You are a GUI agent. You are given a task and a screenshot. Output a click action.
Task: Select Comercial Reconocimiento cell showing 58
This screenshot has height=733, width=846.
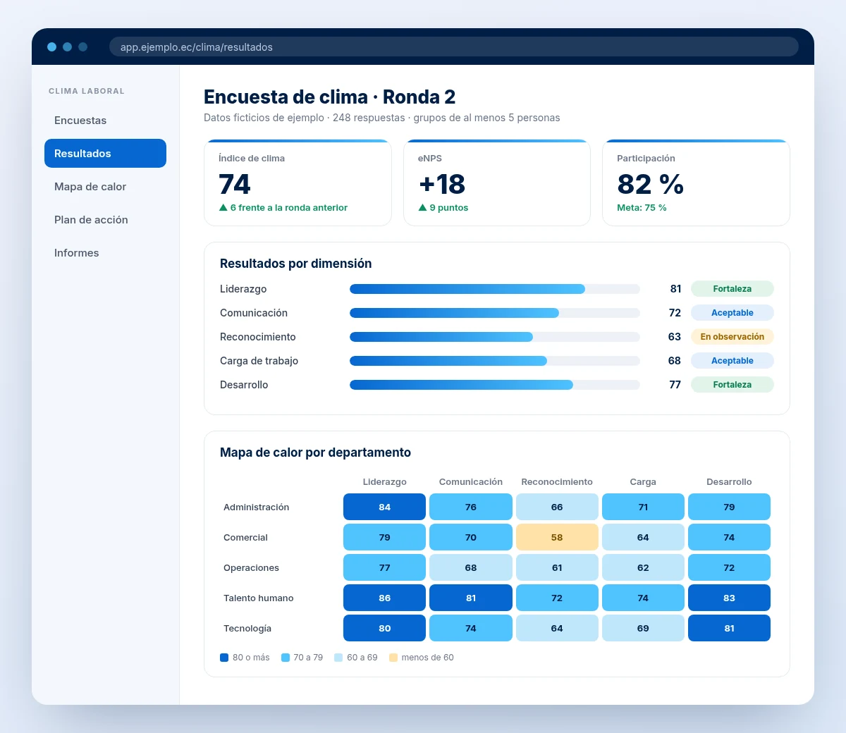557,537
